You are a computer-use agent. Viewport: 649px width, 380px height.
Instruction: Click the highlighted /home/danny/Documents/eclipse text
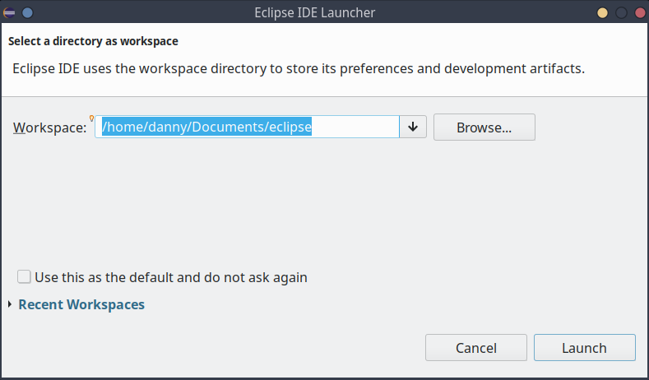tap(206, 127)
